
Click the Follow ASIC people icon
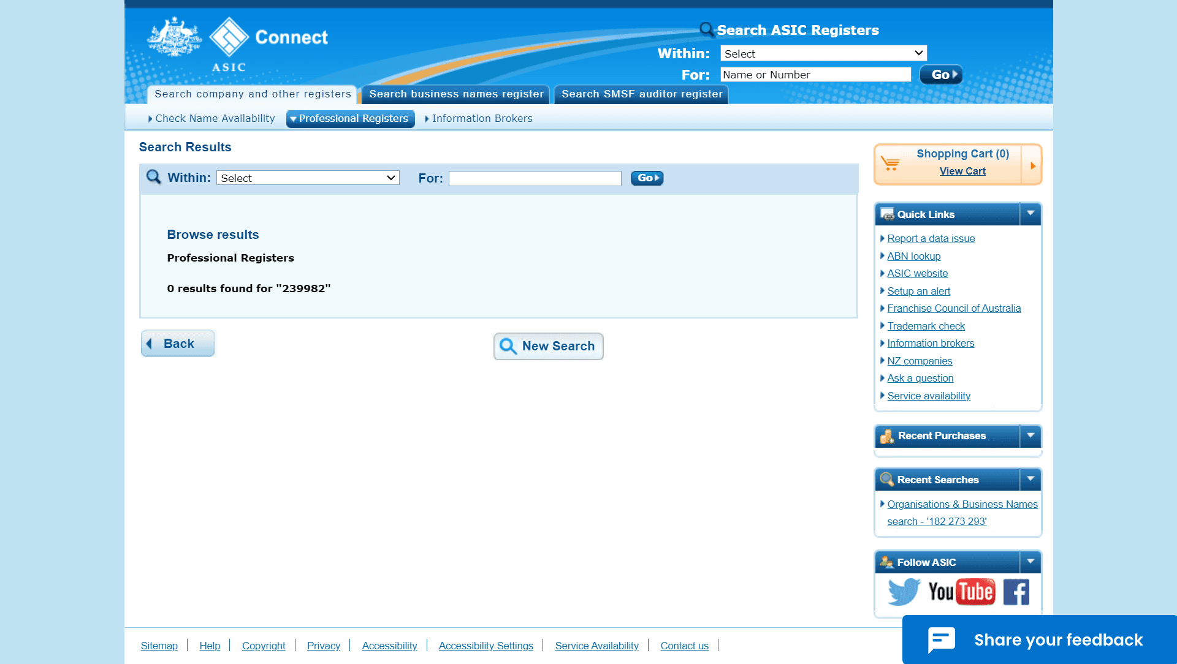pyautogui.click(x=887, y=562)
